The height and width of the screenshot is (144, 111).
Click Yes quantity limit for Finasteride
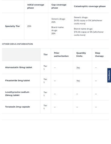click(x=78, y=81)
